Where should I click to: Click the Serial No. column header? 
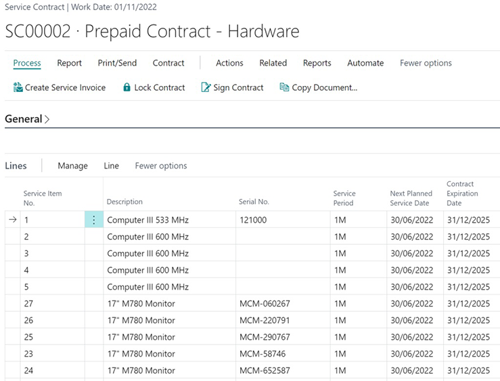coord(254,202)
